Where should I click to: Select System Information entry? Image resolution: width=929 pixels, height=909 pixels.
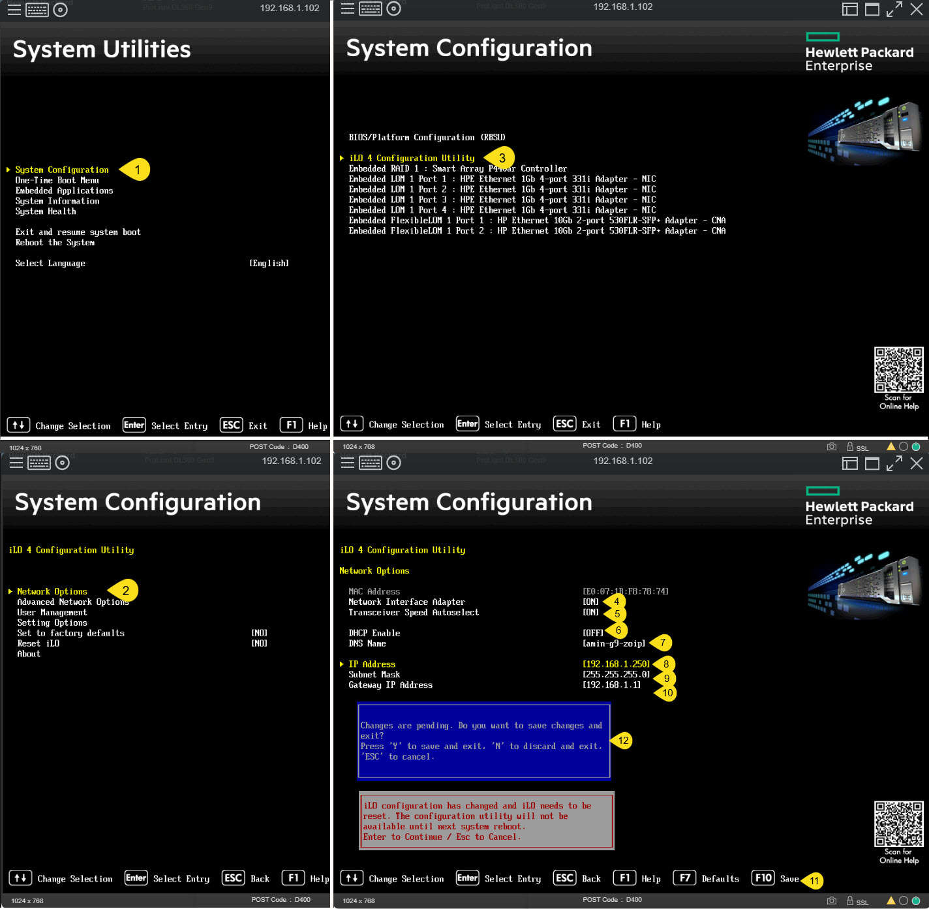coord(57,202)
